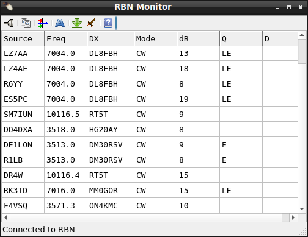Click the vertical scrollbar down arrow
Viewport: 308px width, 237px height.
(x=302, y=209)
